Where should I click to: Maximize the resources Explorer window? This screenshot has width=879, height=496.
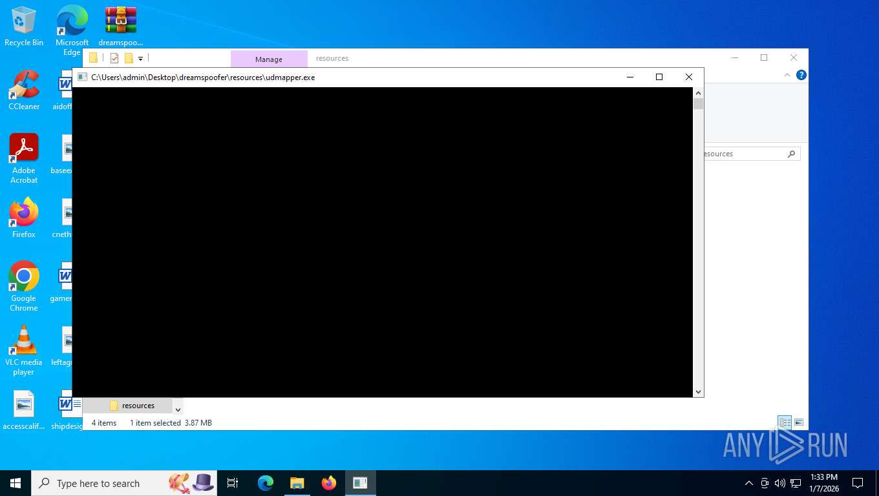point(764,57)
